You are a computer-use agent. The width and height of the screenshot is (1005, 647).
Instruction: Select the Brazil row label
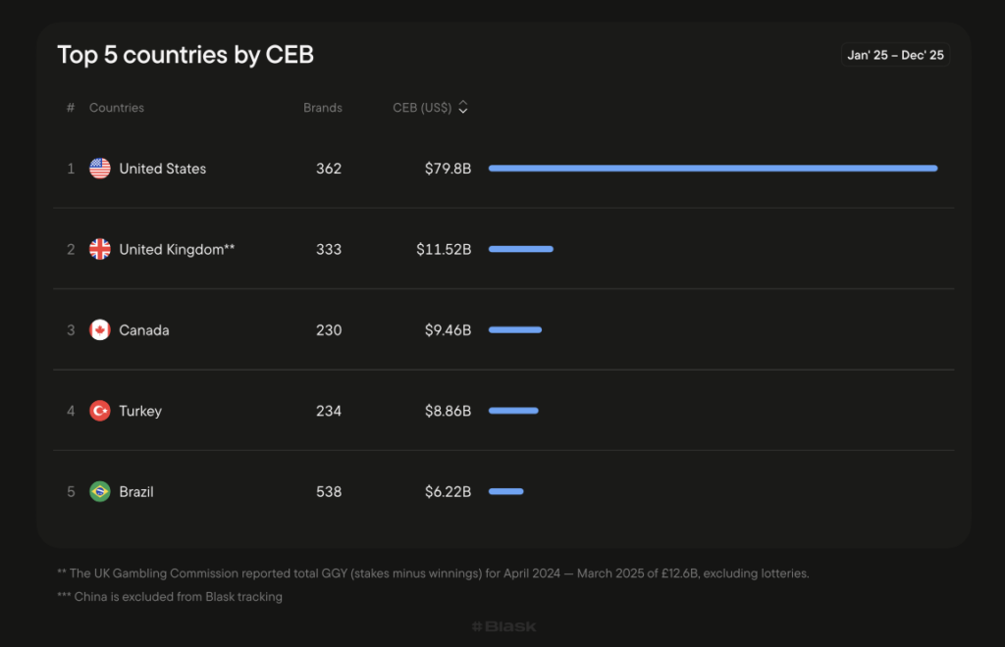(x=136, y=491)
